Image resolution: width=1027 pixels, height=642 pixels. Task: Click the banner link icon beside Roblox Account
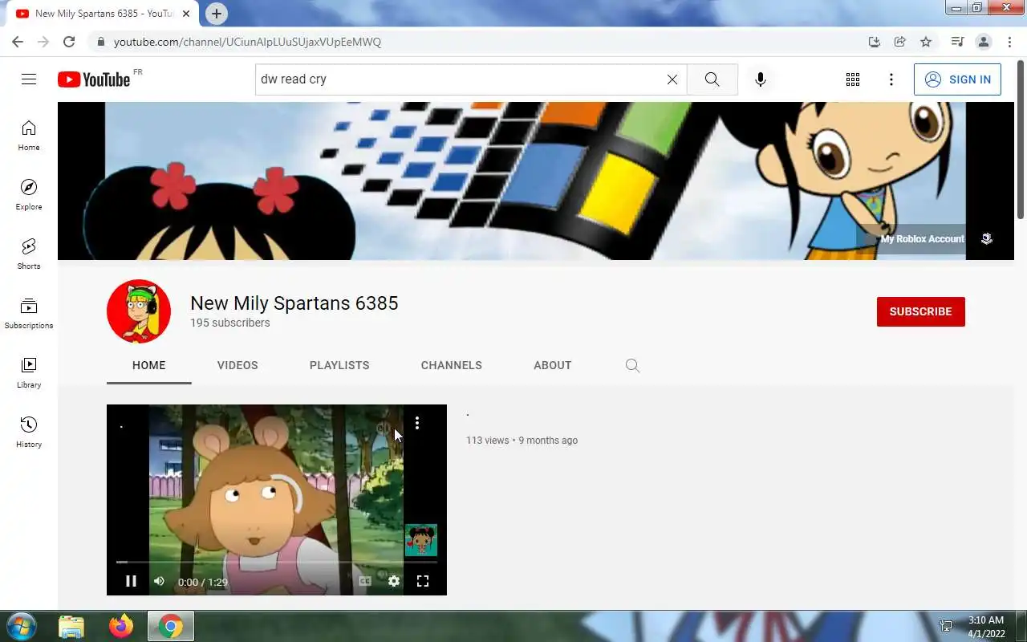(x=986, y=239)
